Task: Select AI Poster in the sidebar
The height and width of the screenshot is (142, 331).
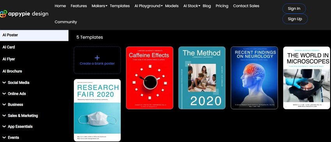Action: click(x=34, y=35)
